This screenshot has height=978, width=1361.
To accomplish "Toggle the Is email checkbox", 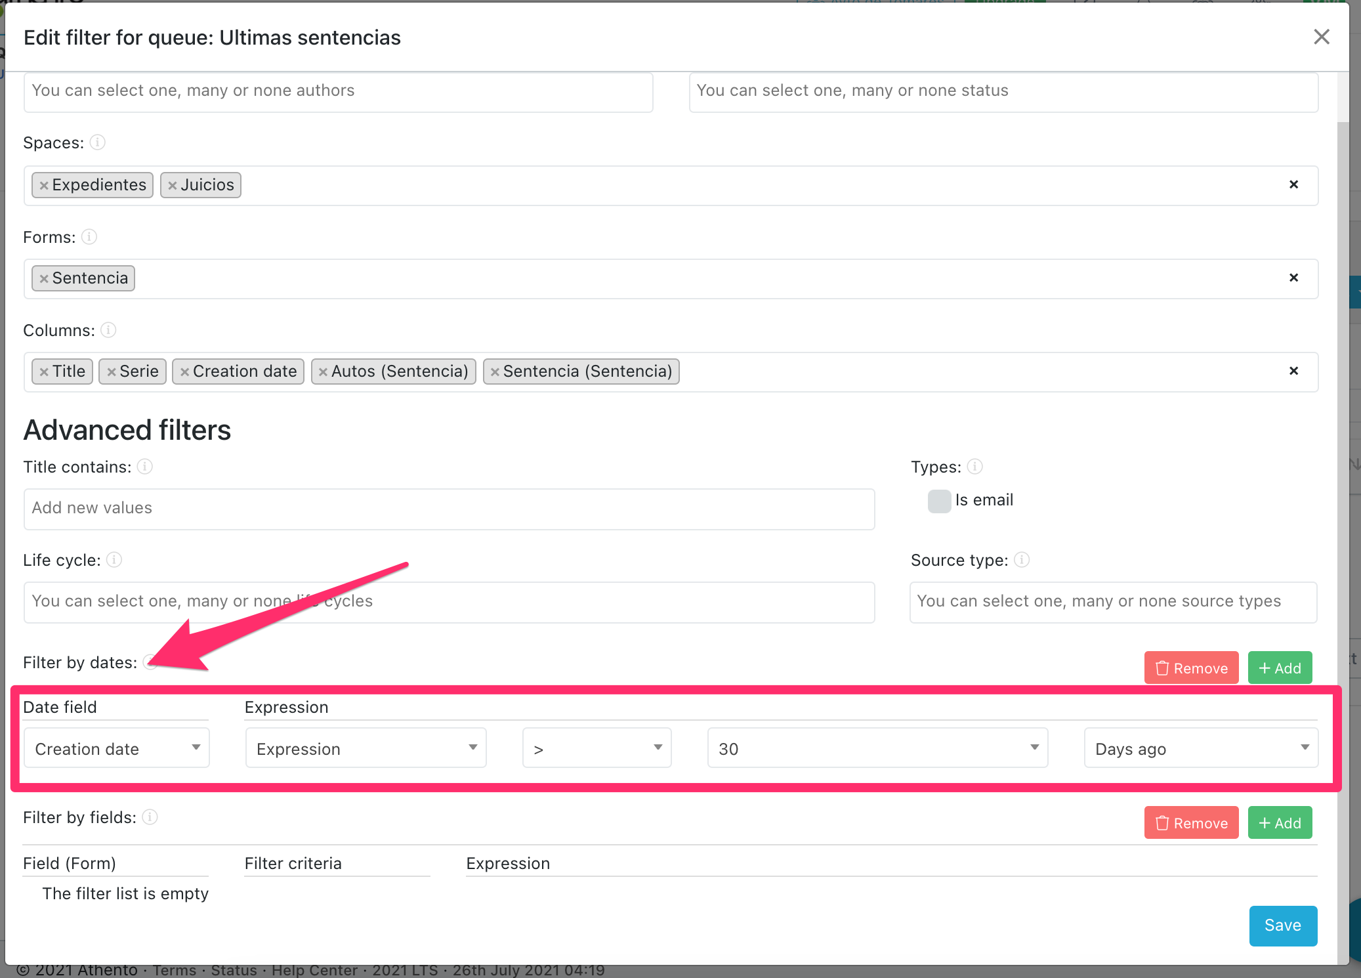I will pos(939,501).
